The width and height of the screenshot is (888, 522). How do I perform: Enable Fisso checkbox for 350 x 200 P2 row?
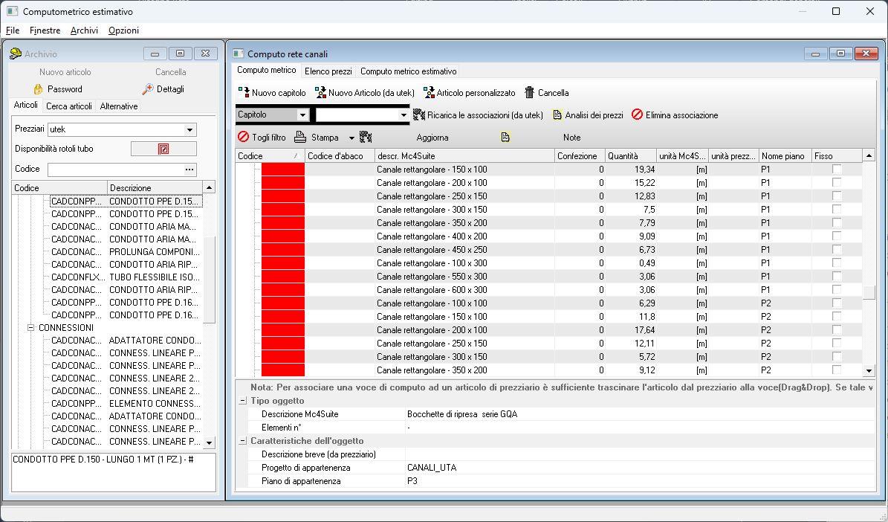point(837,370)
